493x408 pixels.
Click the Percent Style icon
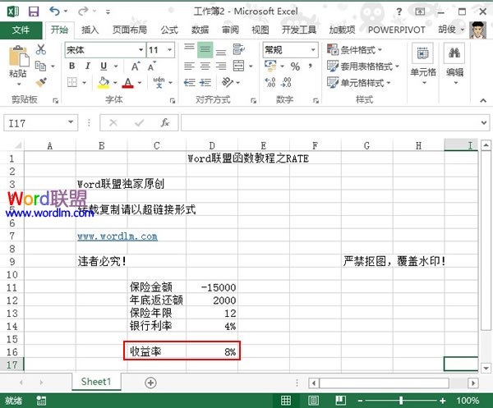(x=295, y=66)
